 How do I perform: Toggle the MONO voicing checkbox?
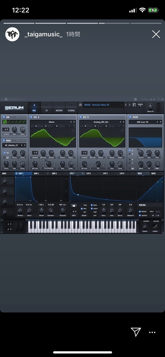[x=140, y=211]
